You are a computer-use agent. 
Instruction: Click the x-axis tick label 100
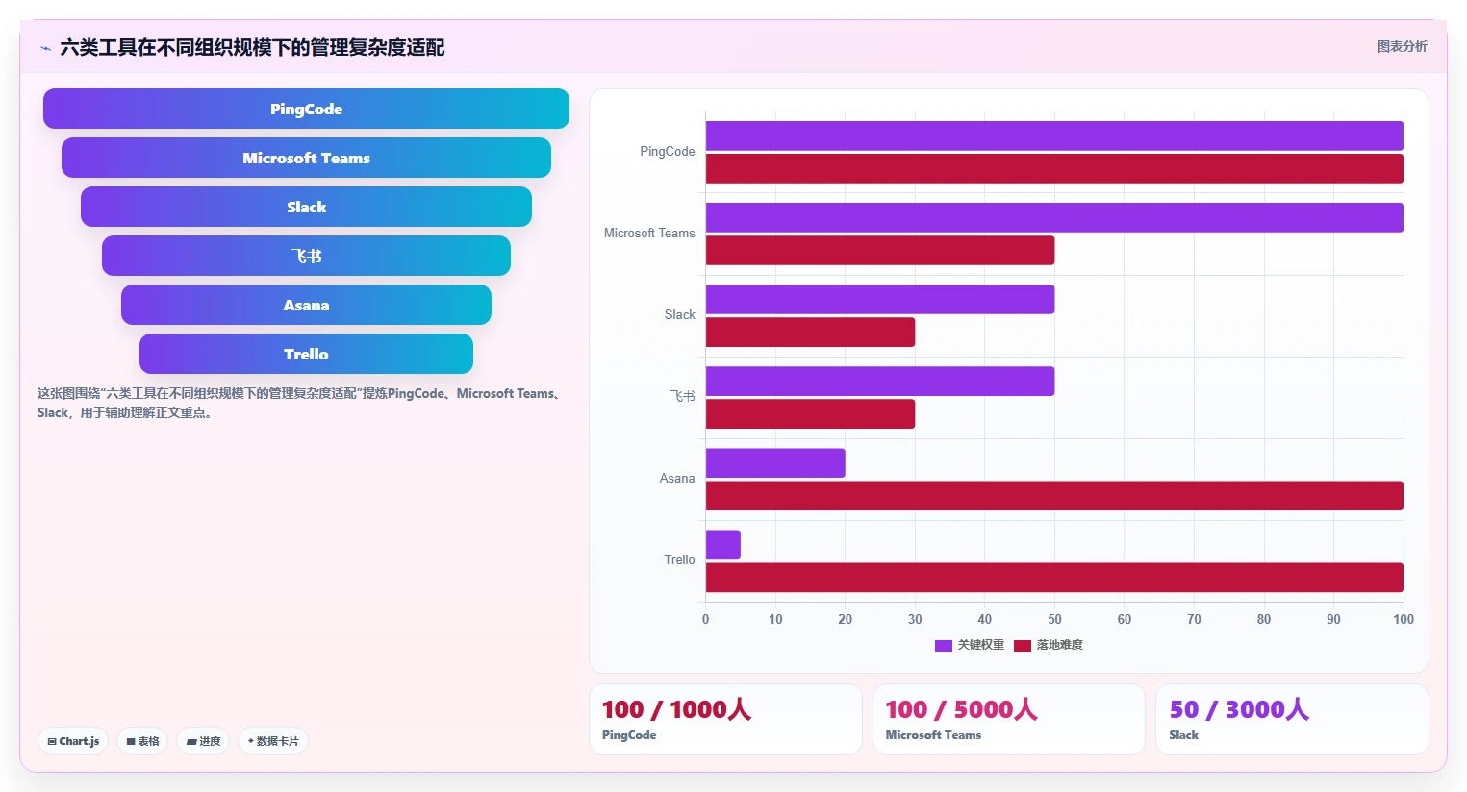point(1404,619)
